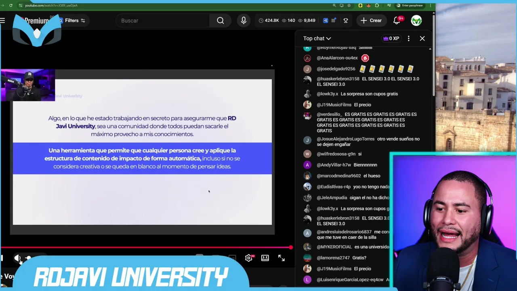Open player settings gear with HD badge

(x=249, y=258)
